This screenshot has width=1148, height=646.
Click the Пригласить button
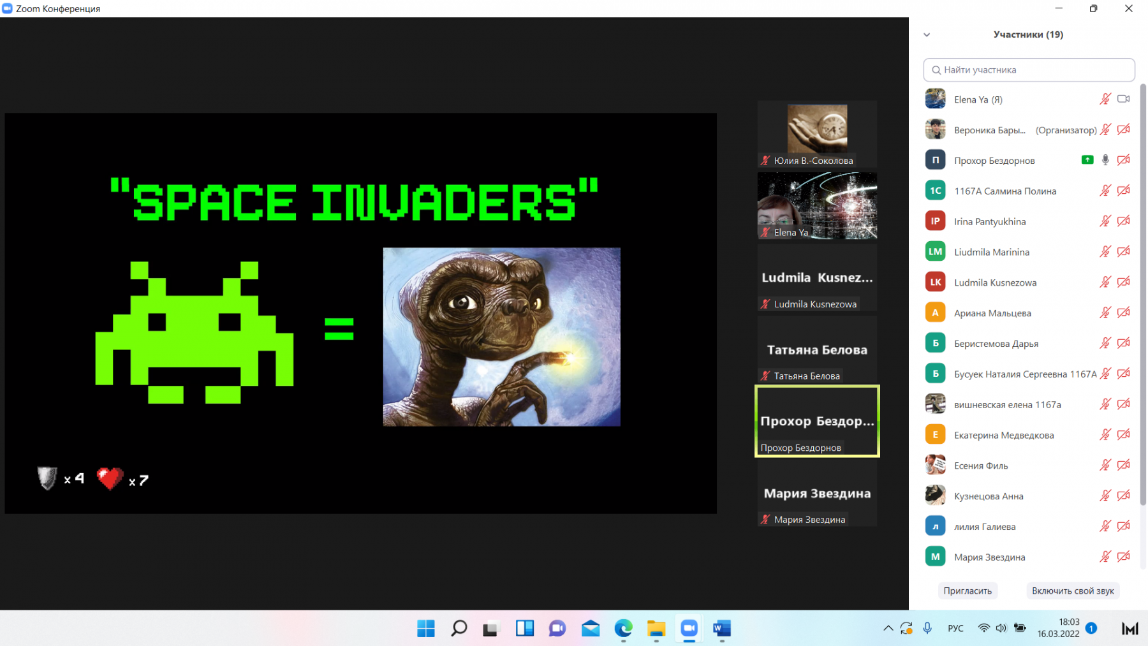click(x=968, y=591)
